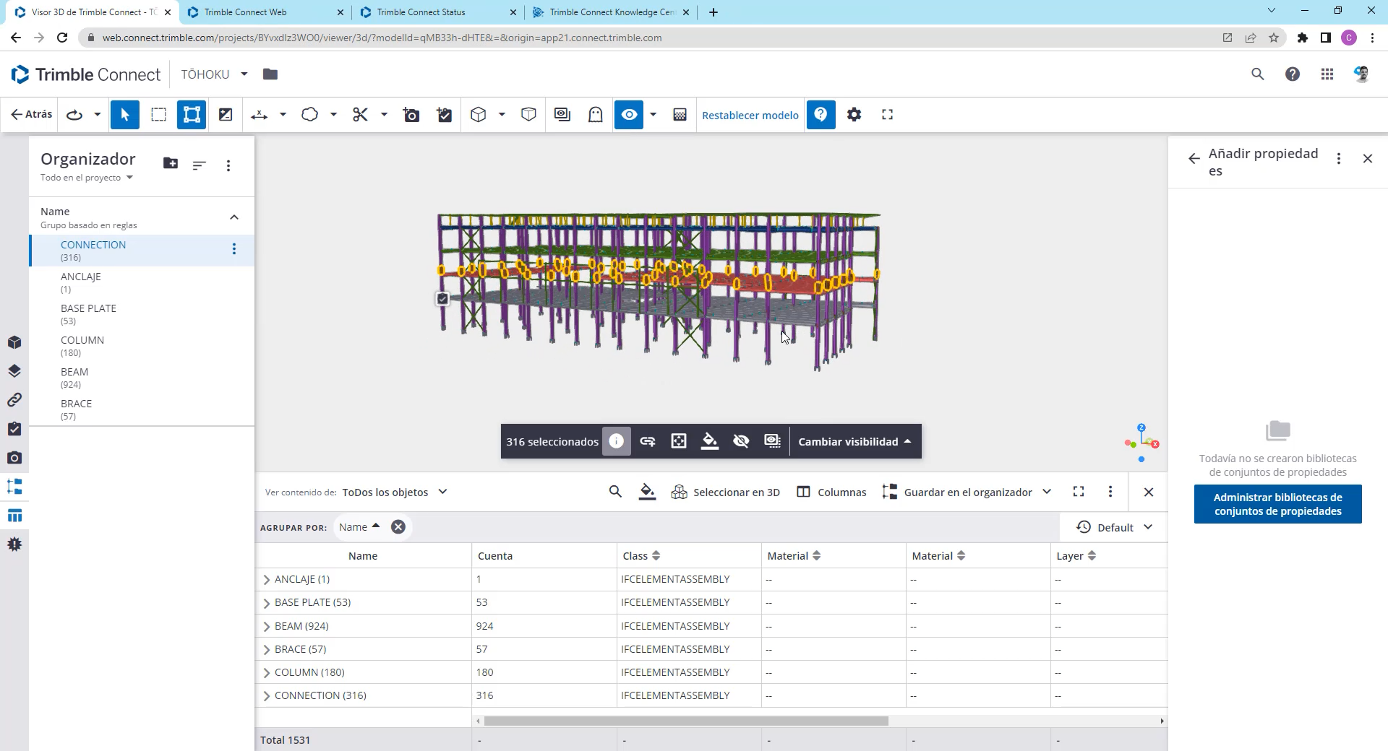Click the camera snapshot view icon

coord(411,115)
